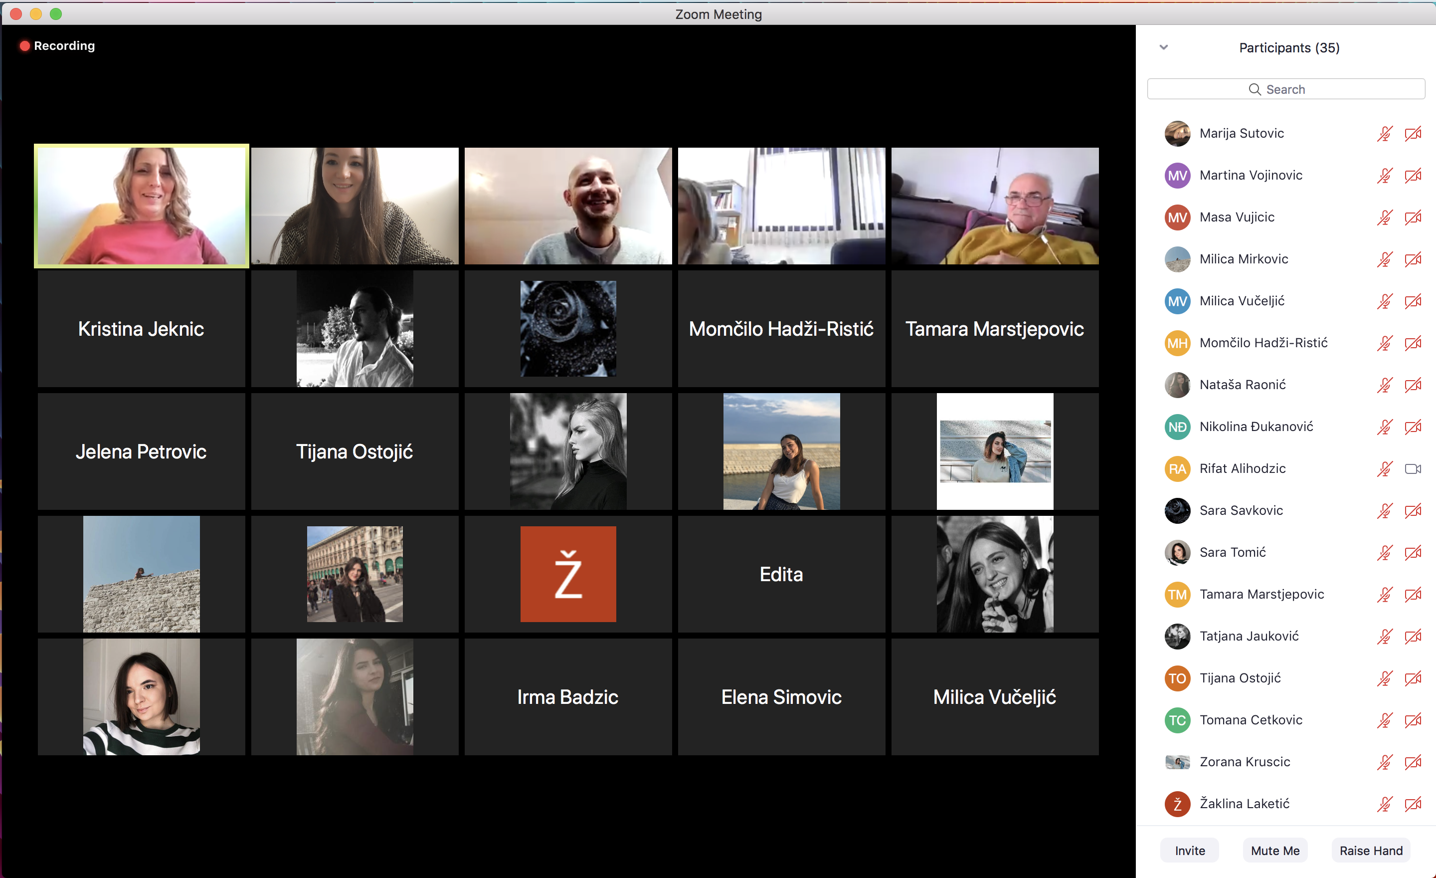Select the orange Ž avatar tile
The height and width of the screenshot is (878, 1436).
pos(568,574)
